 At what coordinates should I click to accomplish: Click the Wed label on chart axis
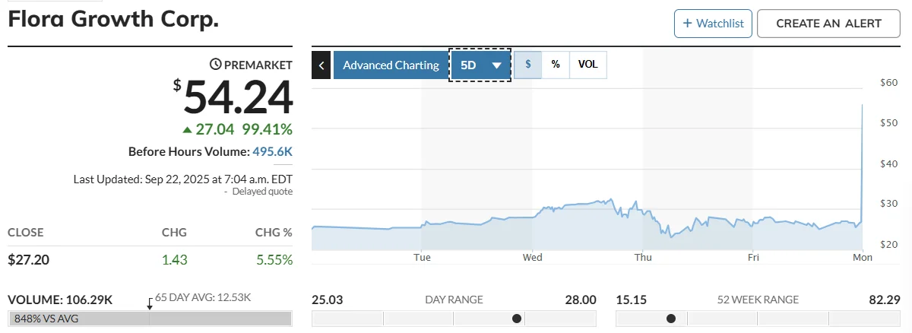point(532,258)
